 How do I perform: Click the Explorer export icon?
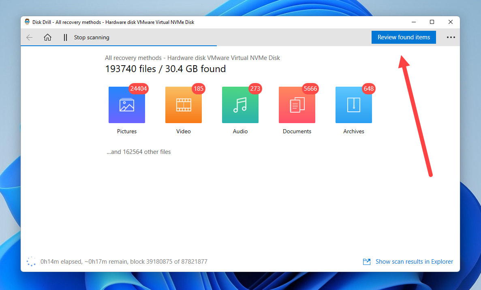coord(367,262)
